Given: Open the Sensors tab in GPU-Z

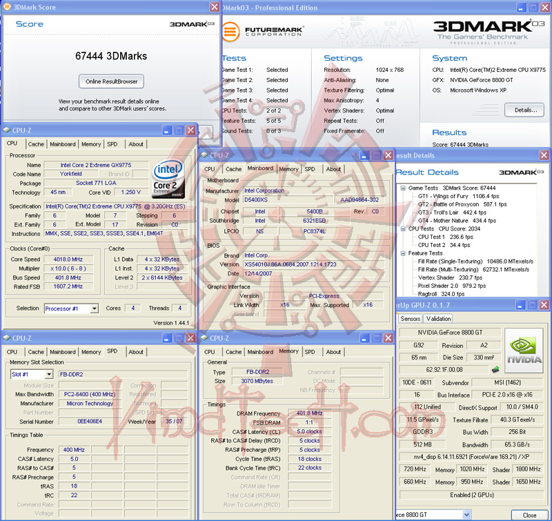Looking at the screenshot, I should coord(411,319).
